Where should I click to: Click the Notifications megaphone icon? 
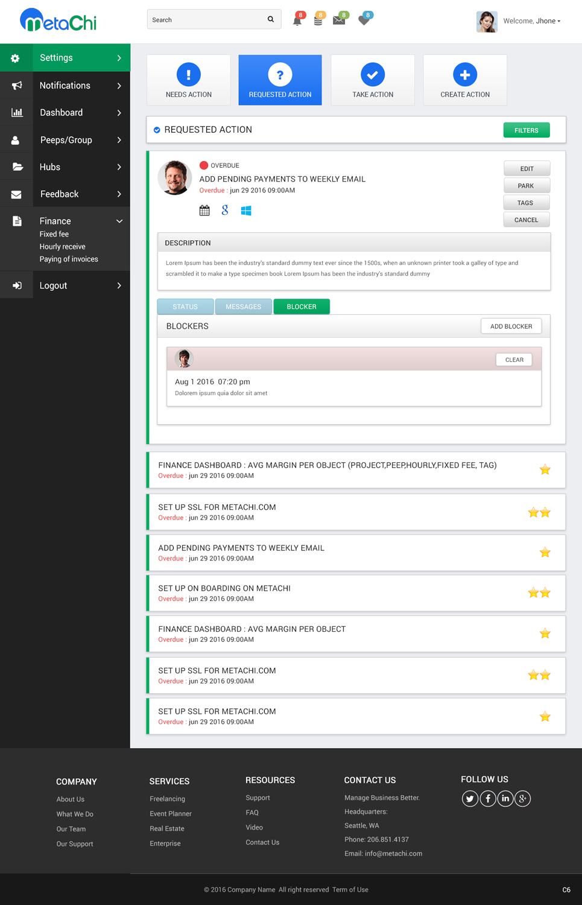pos(17,86)
